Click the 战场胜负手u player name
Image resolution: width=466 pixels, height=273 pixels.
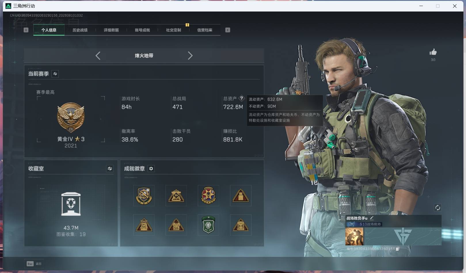point(357,218)
